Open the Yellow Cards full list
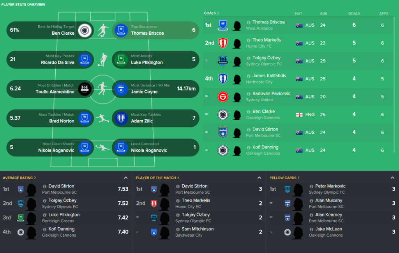This screenshot has height=253, width=399. (284, 178)
